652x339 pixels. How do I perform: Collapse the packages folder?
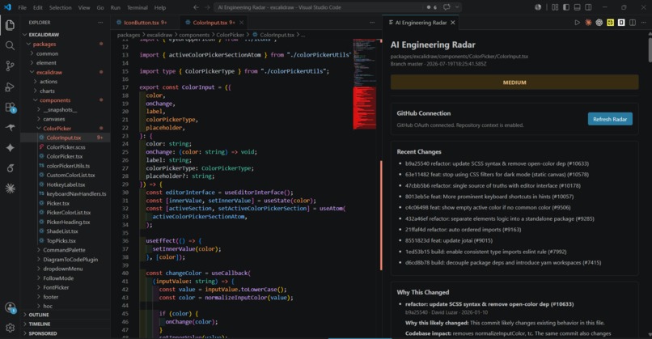point(66,44)
